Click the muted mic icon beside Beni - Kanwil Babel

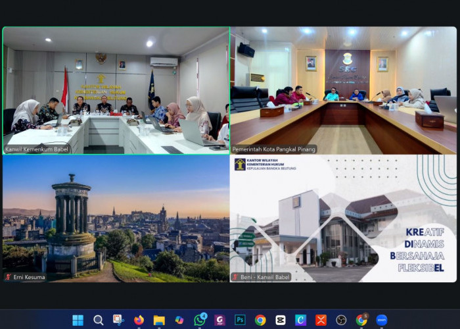tap(235, 277)
